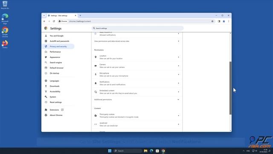Select Privacy and security section
The height and width of the screenshot is (154, 273).
point(58,47)
